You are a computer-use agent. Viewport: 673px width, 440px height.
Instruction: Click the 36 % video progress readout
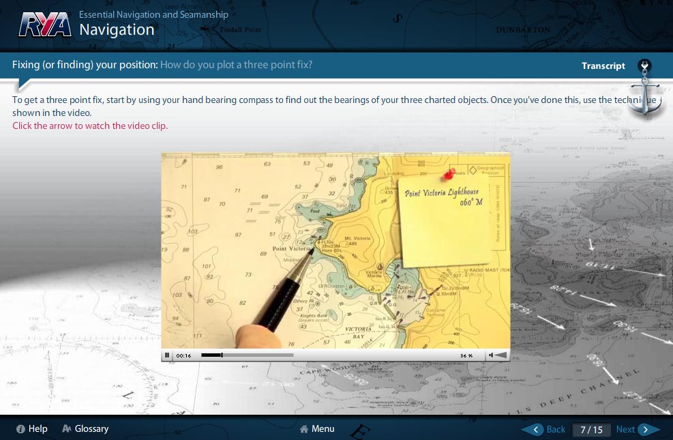pyautogui.click(x=466, y=355)
